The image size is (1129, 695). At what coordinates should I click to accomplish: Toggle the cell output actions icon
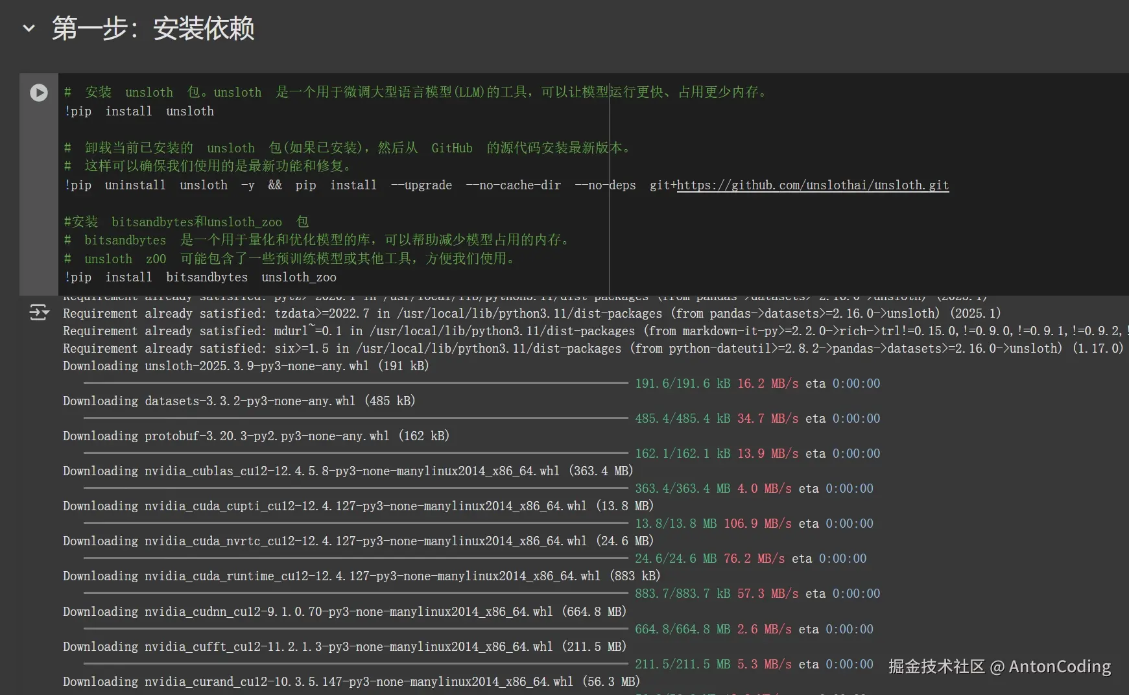coord(39,312)
